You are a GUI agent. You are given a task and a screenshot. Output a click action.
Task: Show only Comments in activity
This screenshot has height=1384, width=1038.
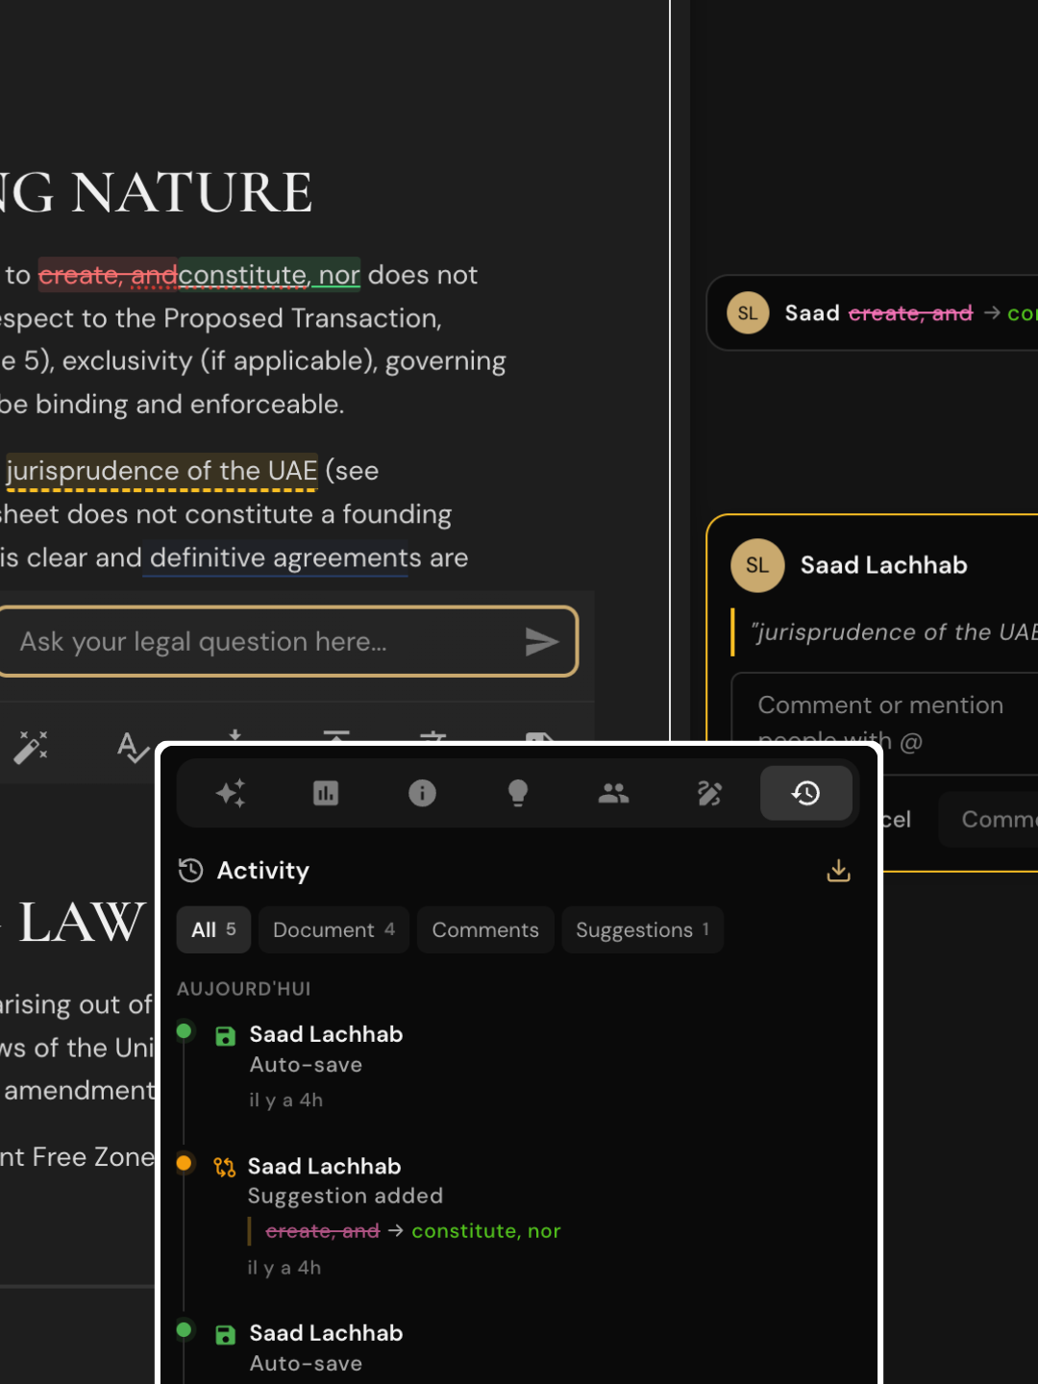(485, 929)
